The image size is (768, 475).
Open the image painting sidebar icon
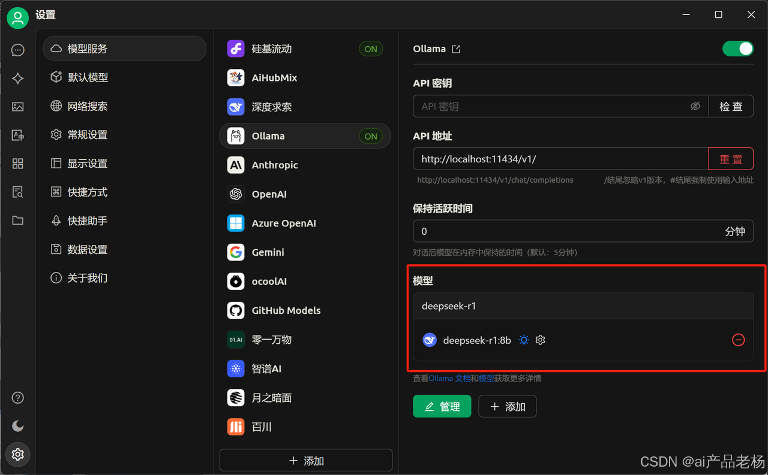tap(18, 107)
